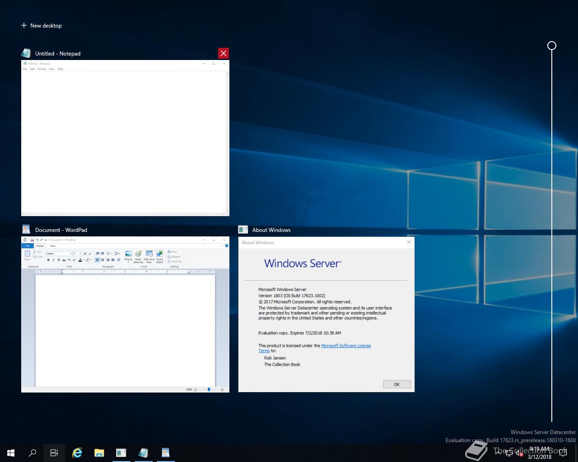The width and height of the screenshot is (578, 462).
Task: Open WordPad taskbar icon
Action: (166, 453)
